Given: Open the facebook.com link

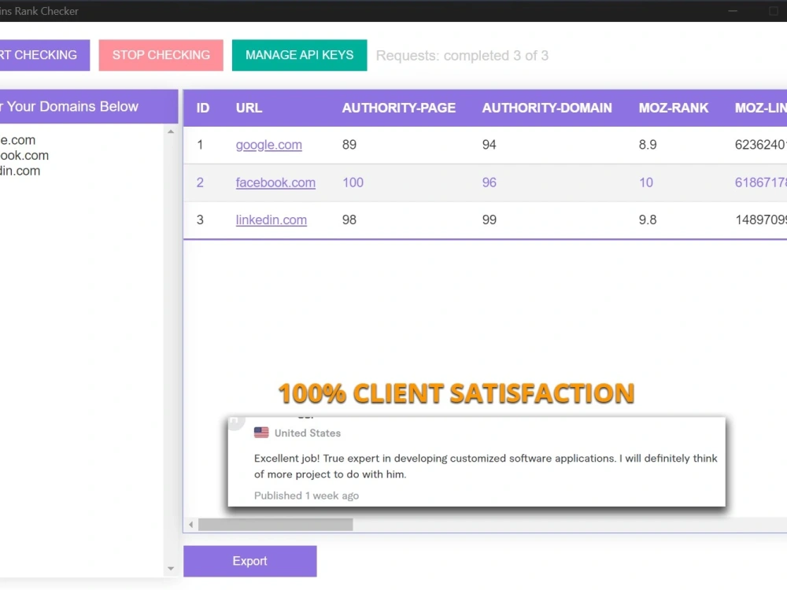Looking at the screenshot, I should [275, 183].
